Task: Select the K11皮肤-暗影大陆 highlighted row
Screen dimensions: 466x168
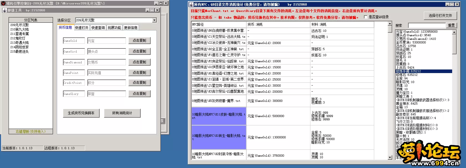Action: click(219, 116)
